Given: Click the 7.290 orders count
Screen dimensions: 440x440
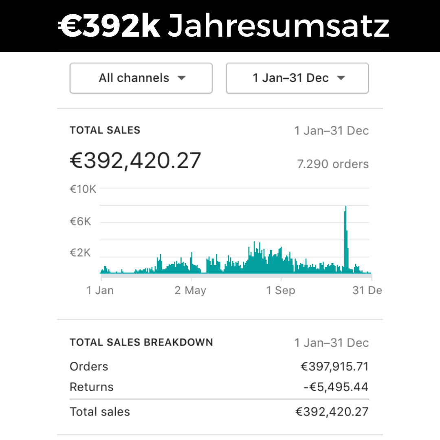Looking at the screenshot, I should pyautogui.click(x=333, y=164).
